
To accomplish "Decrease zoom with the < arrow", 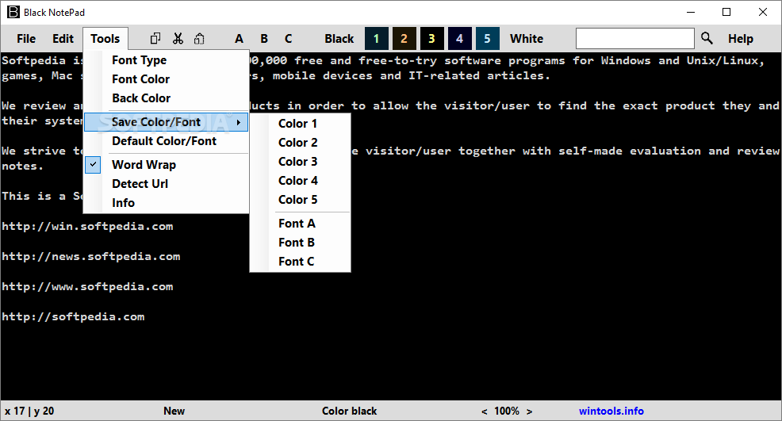I will [x=485, y=411].
